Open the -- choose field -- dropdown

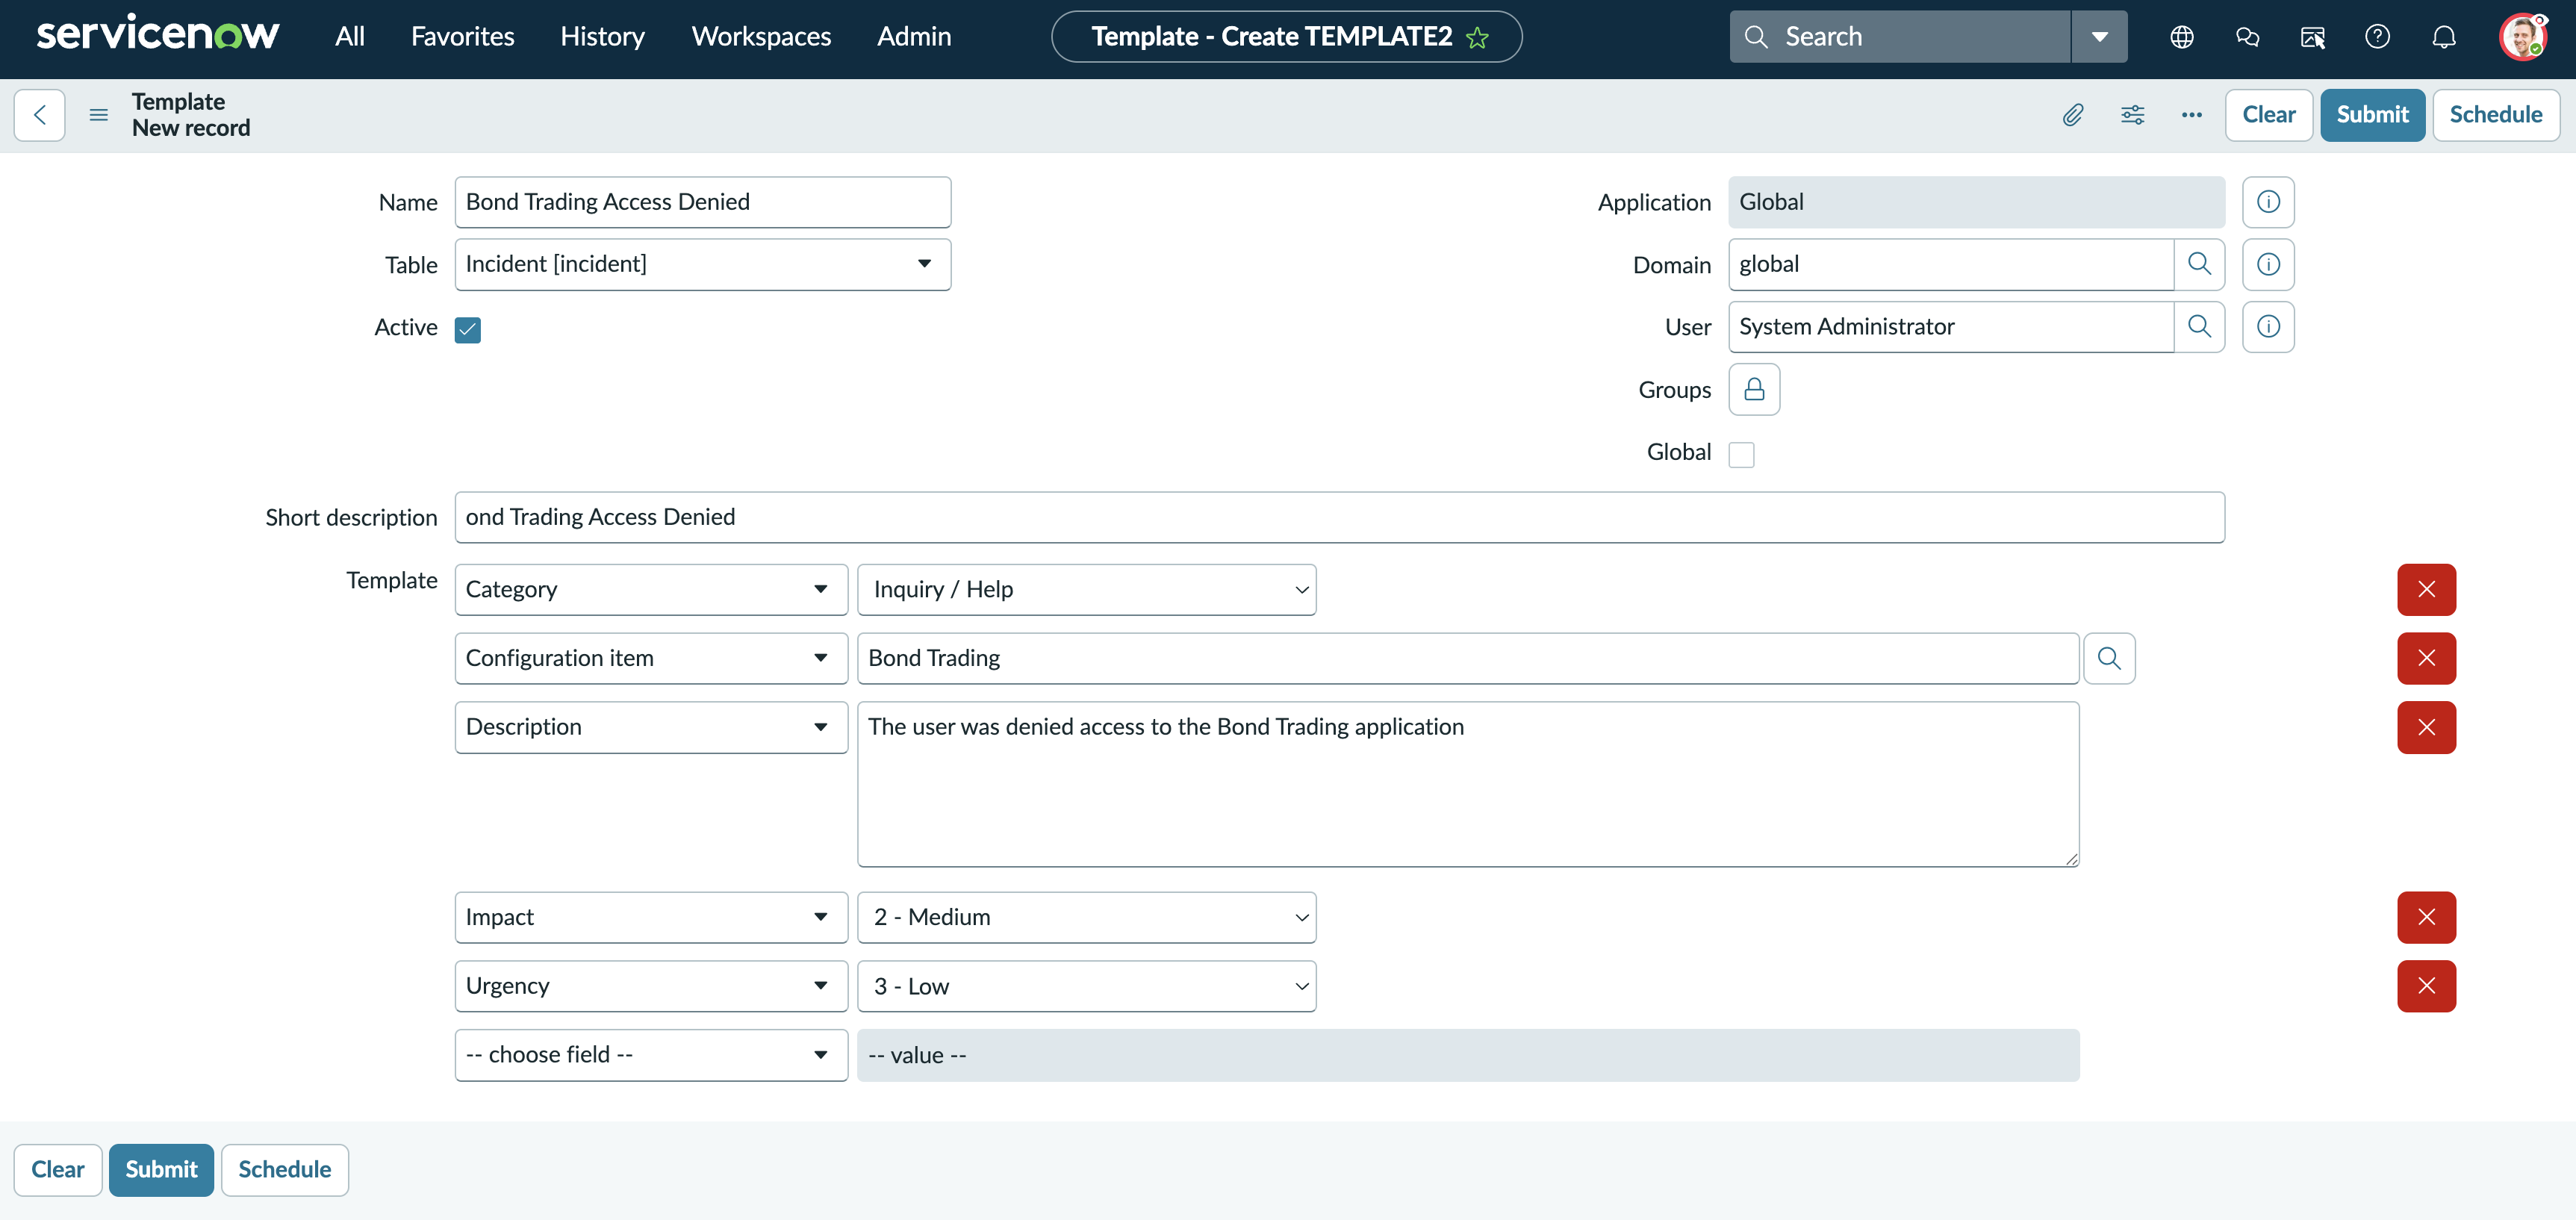pyautogui.click(x=651, y=1055)
